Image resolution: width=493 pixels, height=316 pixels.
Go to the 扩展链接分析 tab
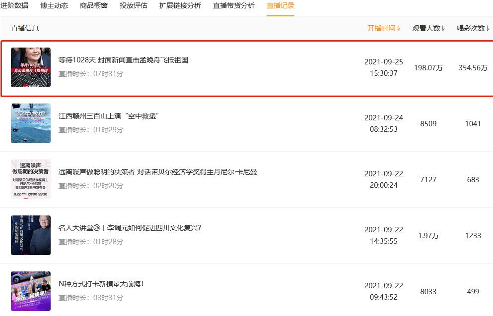pyautogui.click(x=180, y=5)
